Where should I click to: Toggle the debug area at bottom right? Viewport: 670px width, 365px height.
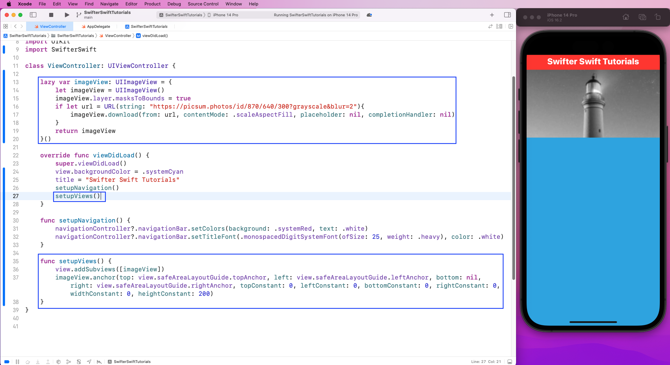tap(510, 362)
